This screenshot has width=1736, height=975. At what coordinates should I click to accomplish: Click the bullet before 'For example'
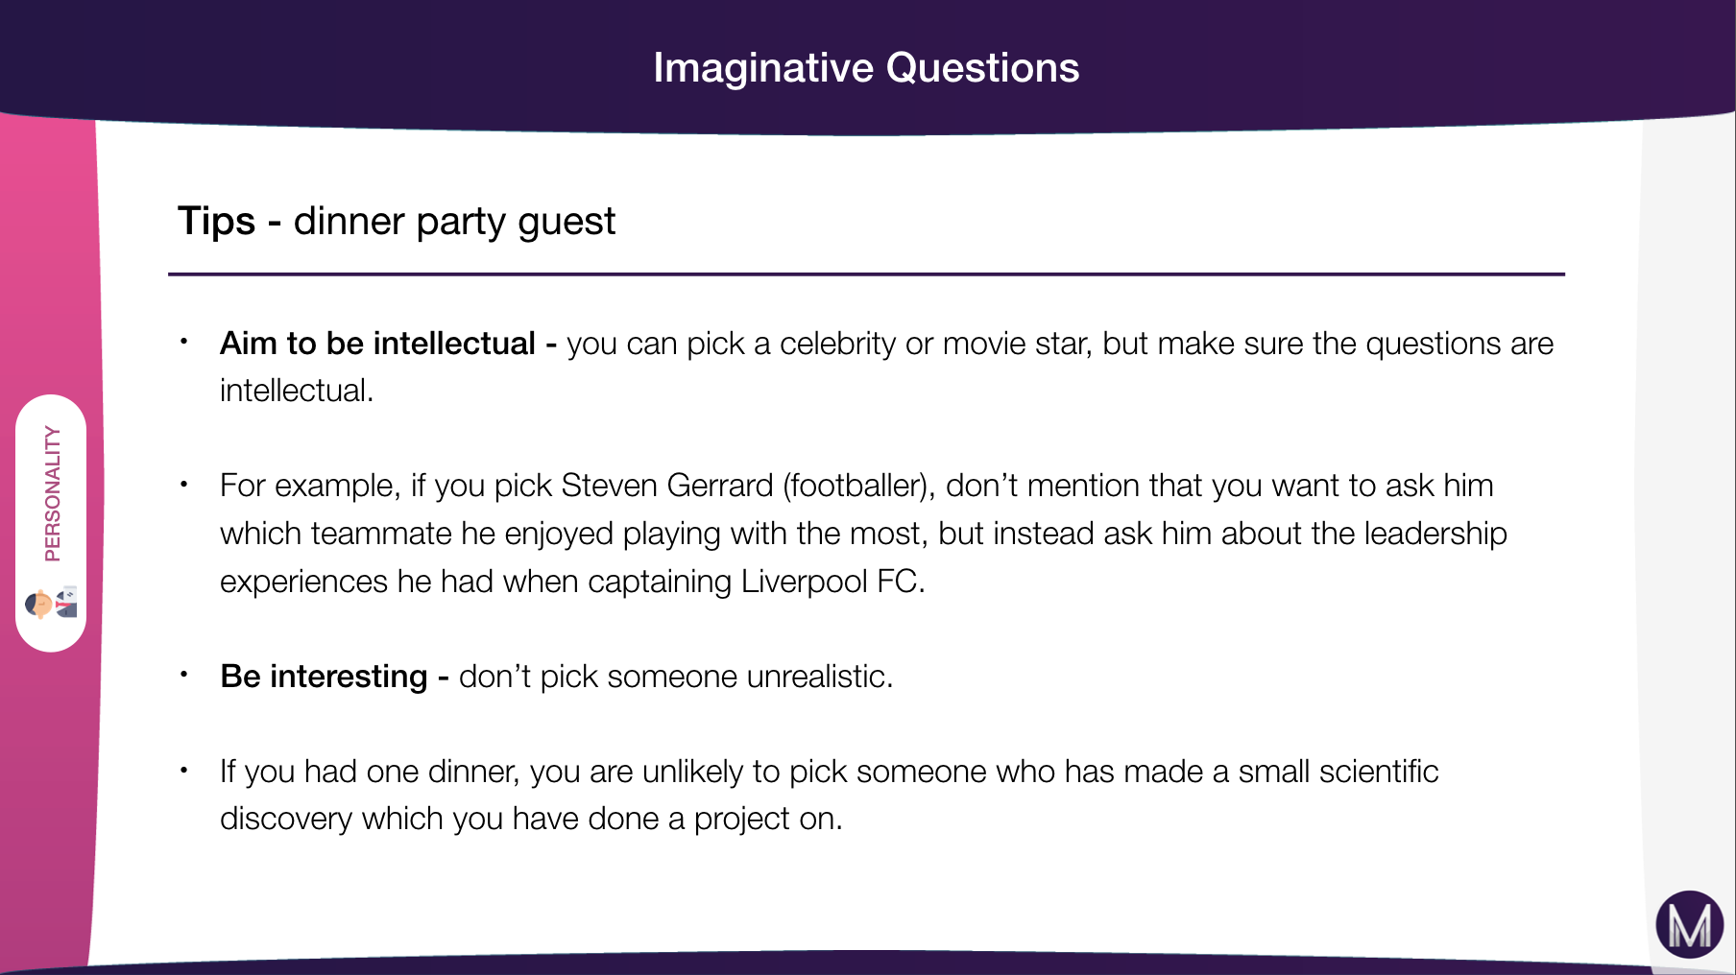tap(183, 484)
